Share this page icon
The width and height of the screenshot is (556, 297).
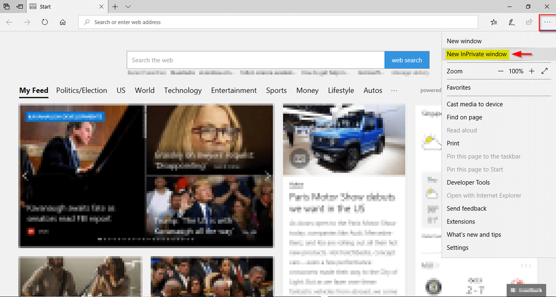529,22
